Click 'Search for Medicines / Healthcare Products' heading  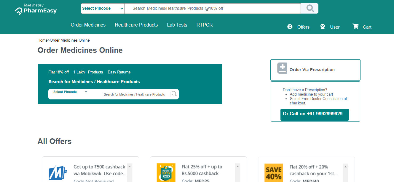94,82
